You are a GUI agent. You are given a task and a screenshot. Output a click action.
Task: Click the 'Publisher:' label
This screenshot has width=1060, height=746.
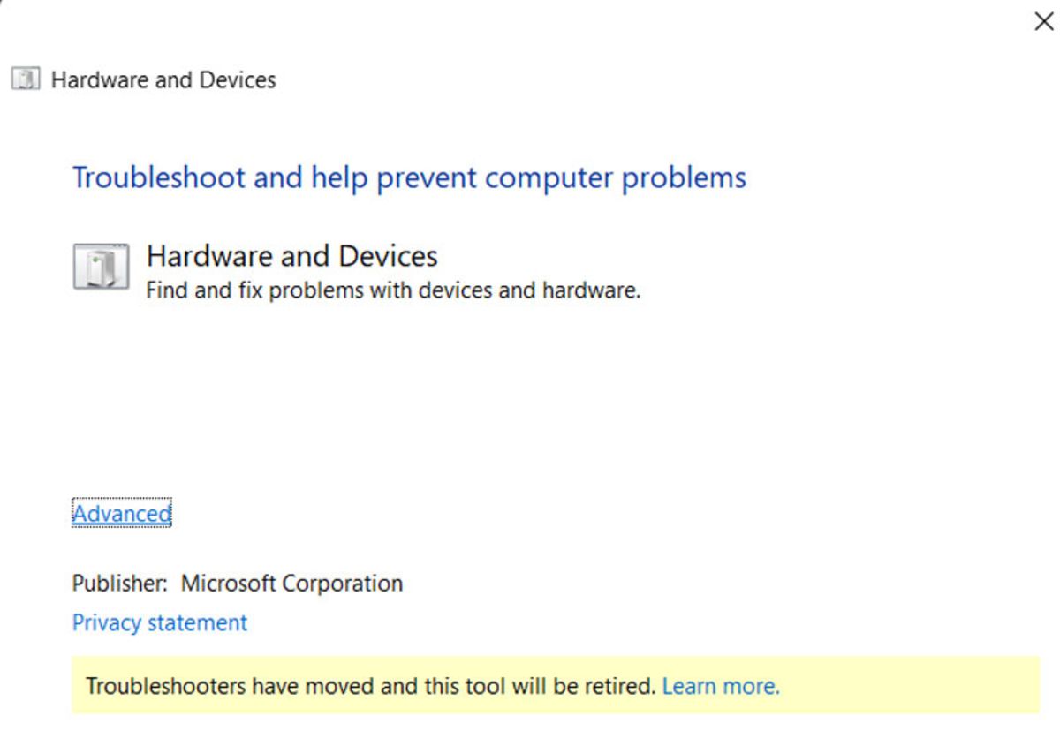119,584
